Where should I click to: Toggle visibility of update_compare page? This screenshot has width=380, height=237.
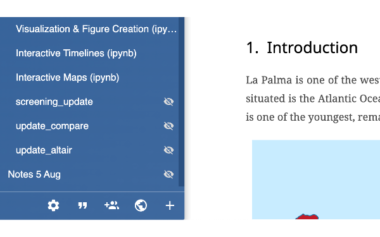168,126
